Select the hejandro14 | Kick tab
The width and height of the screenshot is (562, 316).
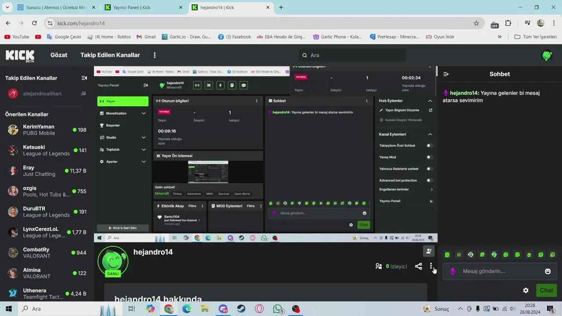tap(231, 7)
